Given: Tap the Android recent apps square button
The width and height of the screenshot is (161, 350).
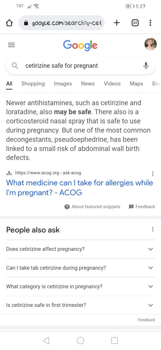Looking at the screenshot, I should pos(114,341).
